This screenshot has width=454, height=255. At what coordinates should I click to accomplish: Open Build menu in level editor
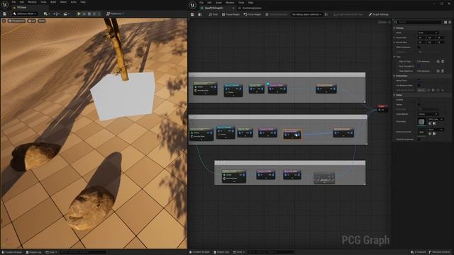click(53, 2)
